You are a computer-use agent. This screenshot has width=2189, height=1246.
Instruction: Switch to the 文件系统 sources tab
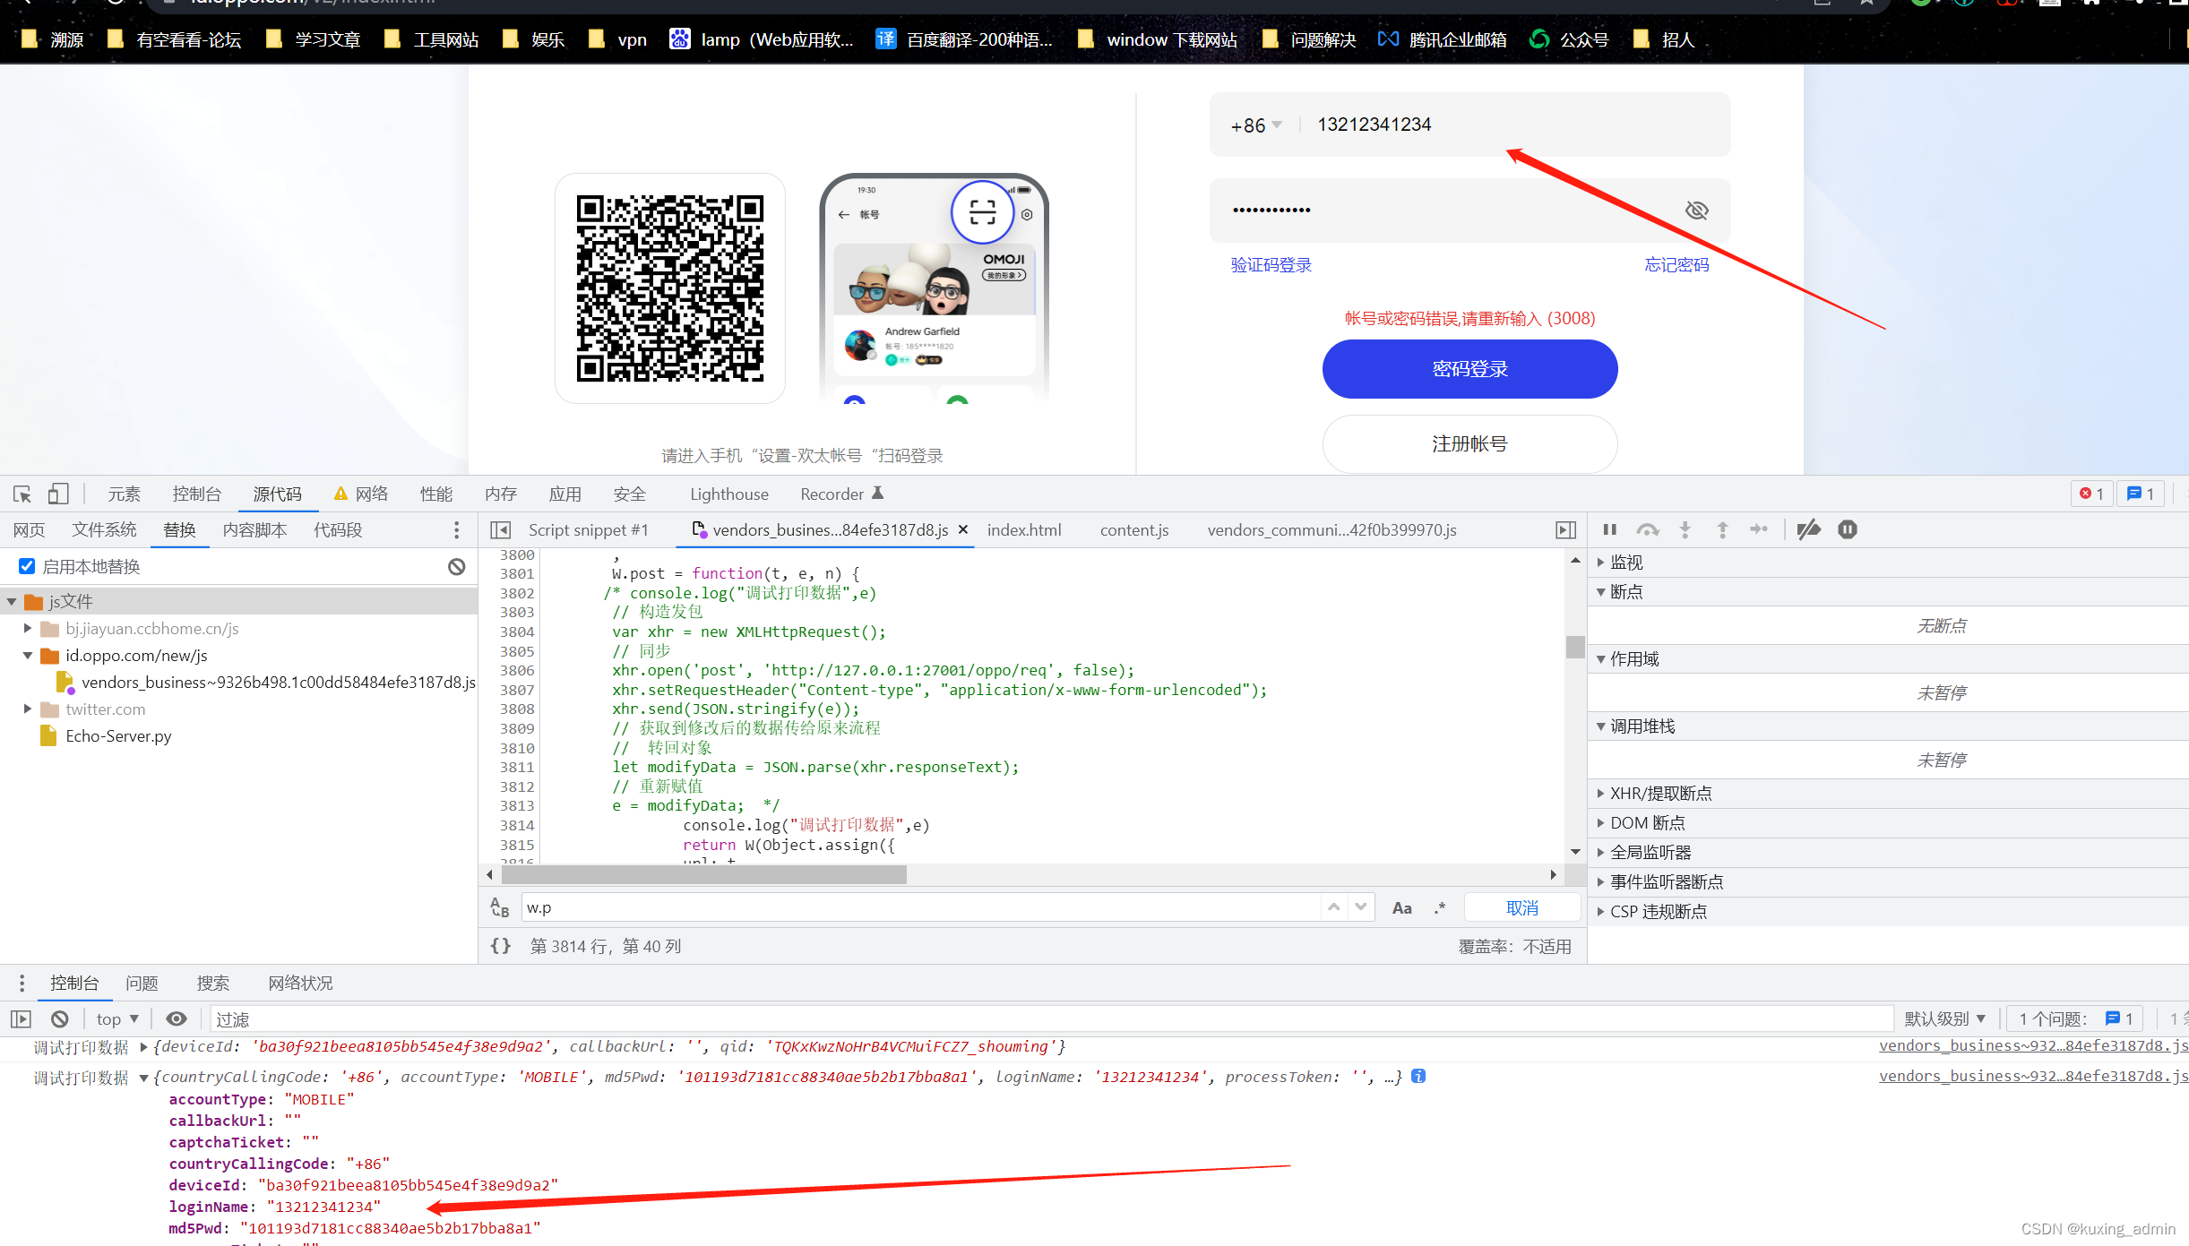tap(104, 530)
